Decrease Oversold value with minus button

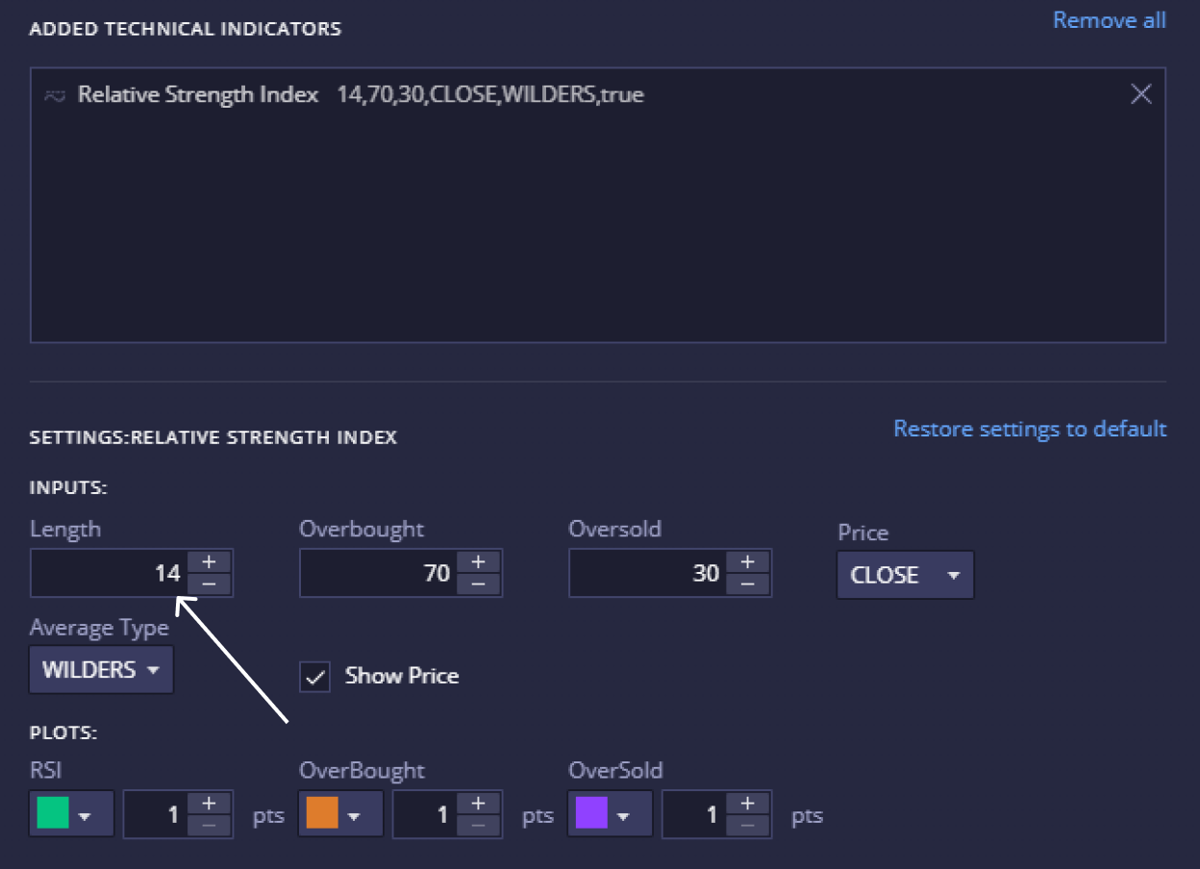[x=748, y=584]
